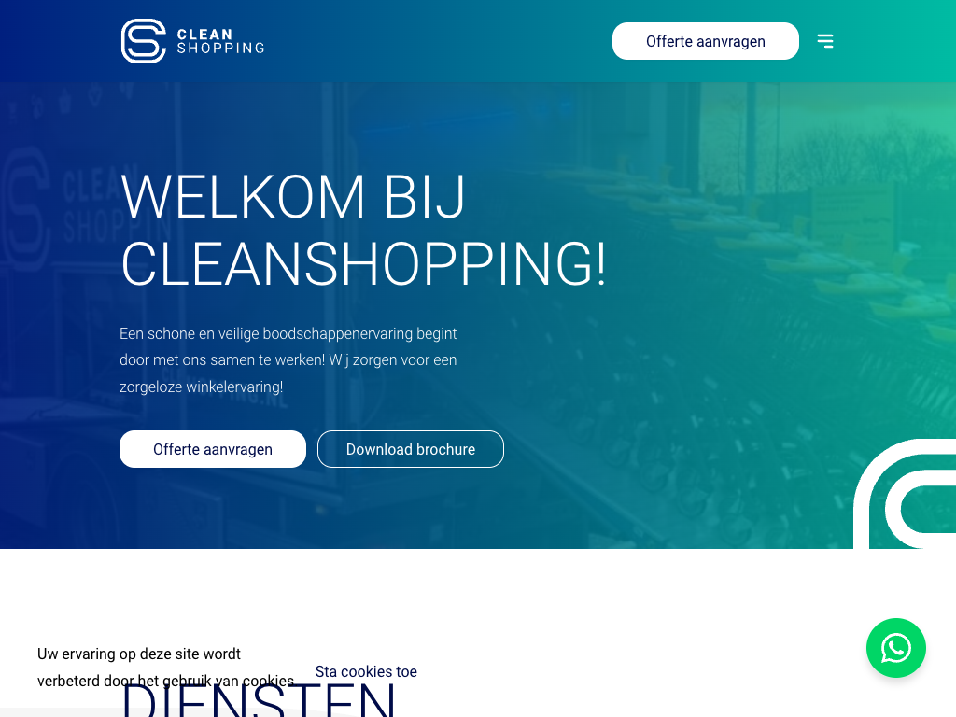The image size is (956, 717).
Task: Click the large white logo shape in hero corner
Action: (905, 493)
